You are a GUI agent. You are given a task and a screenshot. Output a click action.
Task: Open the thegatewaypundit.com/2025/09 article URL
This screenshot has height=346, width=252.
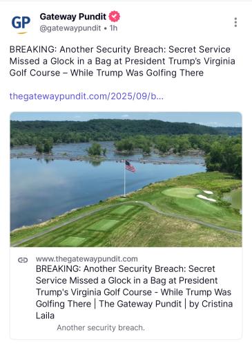pos(86,96)
